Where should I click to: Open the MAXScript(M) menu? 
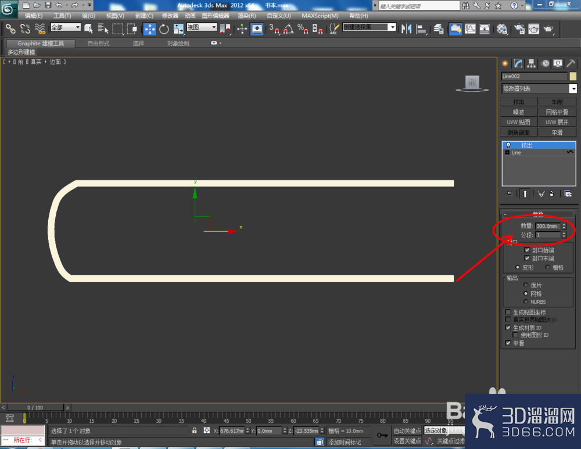(x=320, y=16)
